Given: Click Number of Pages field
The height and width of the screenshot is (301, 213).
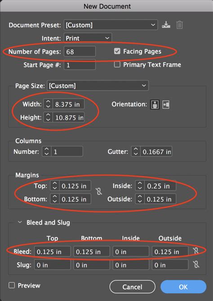Looking at the screenshot, I should pyautogui.click(x=80, y=51).
